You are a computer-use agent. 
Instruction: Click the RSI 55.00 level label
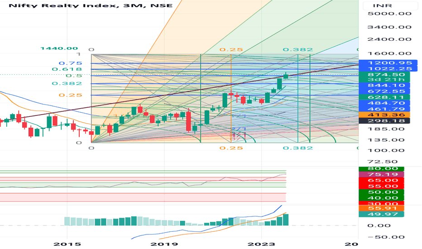(x=382, y=186)
